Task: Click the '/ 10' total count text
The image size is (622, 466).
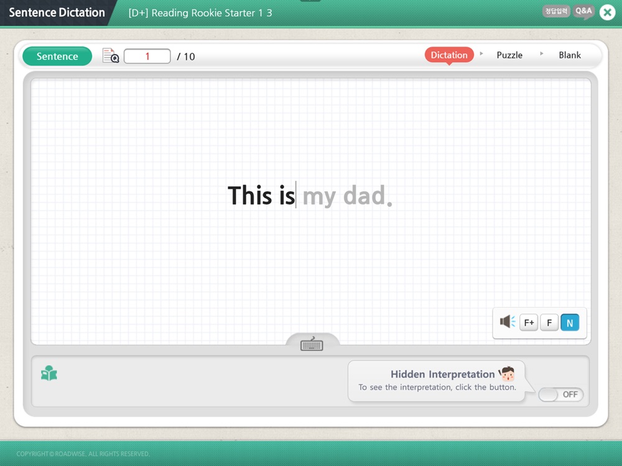Action: pos(185,57)
